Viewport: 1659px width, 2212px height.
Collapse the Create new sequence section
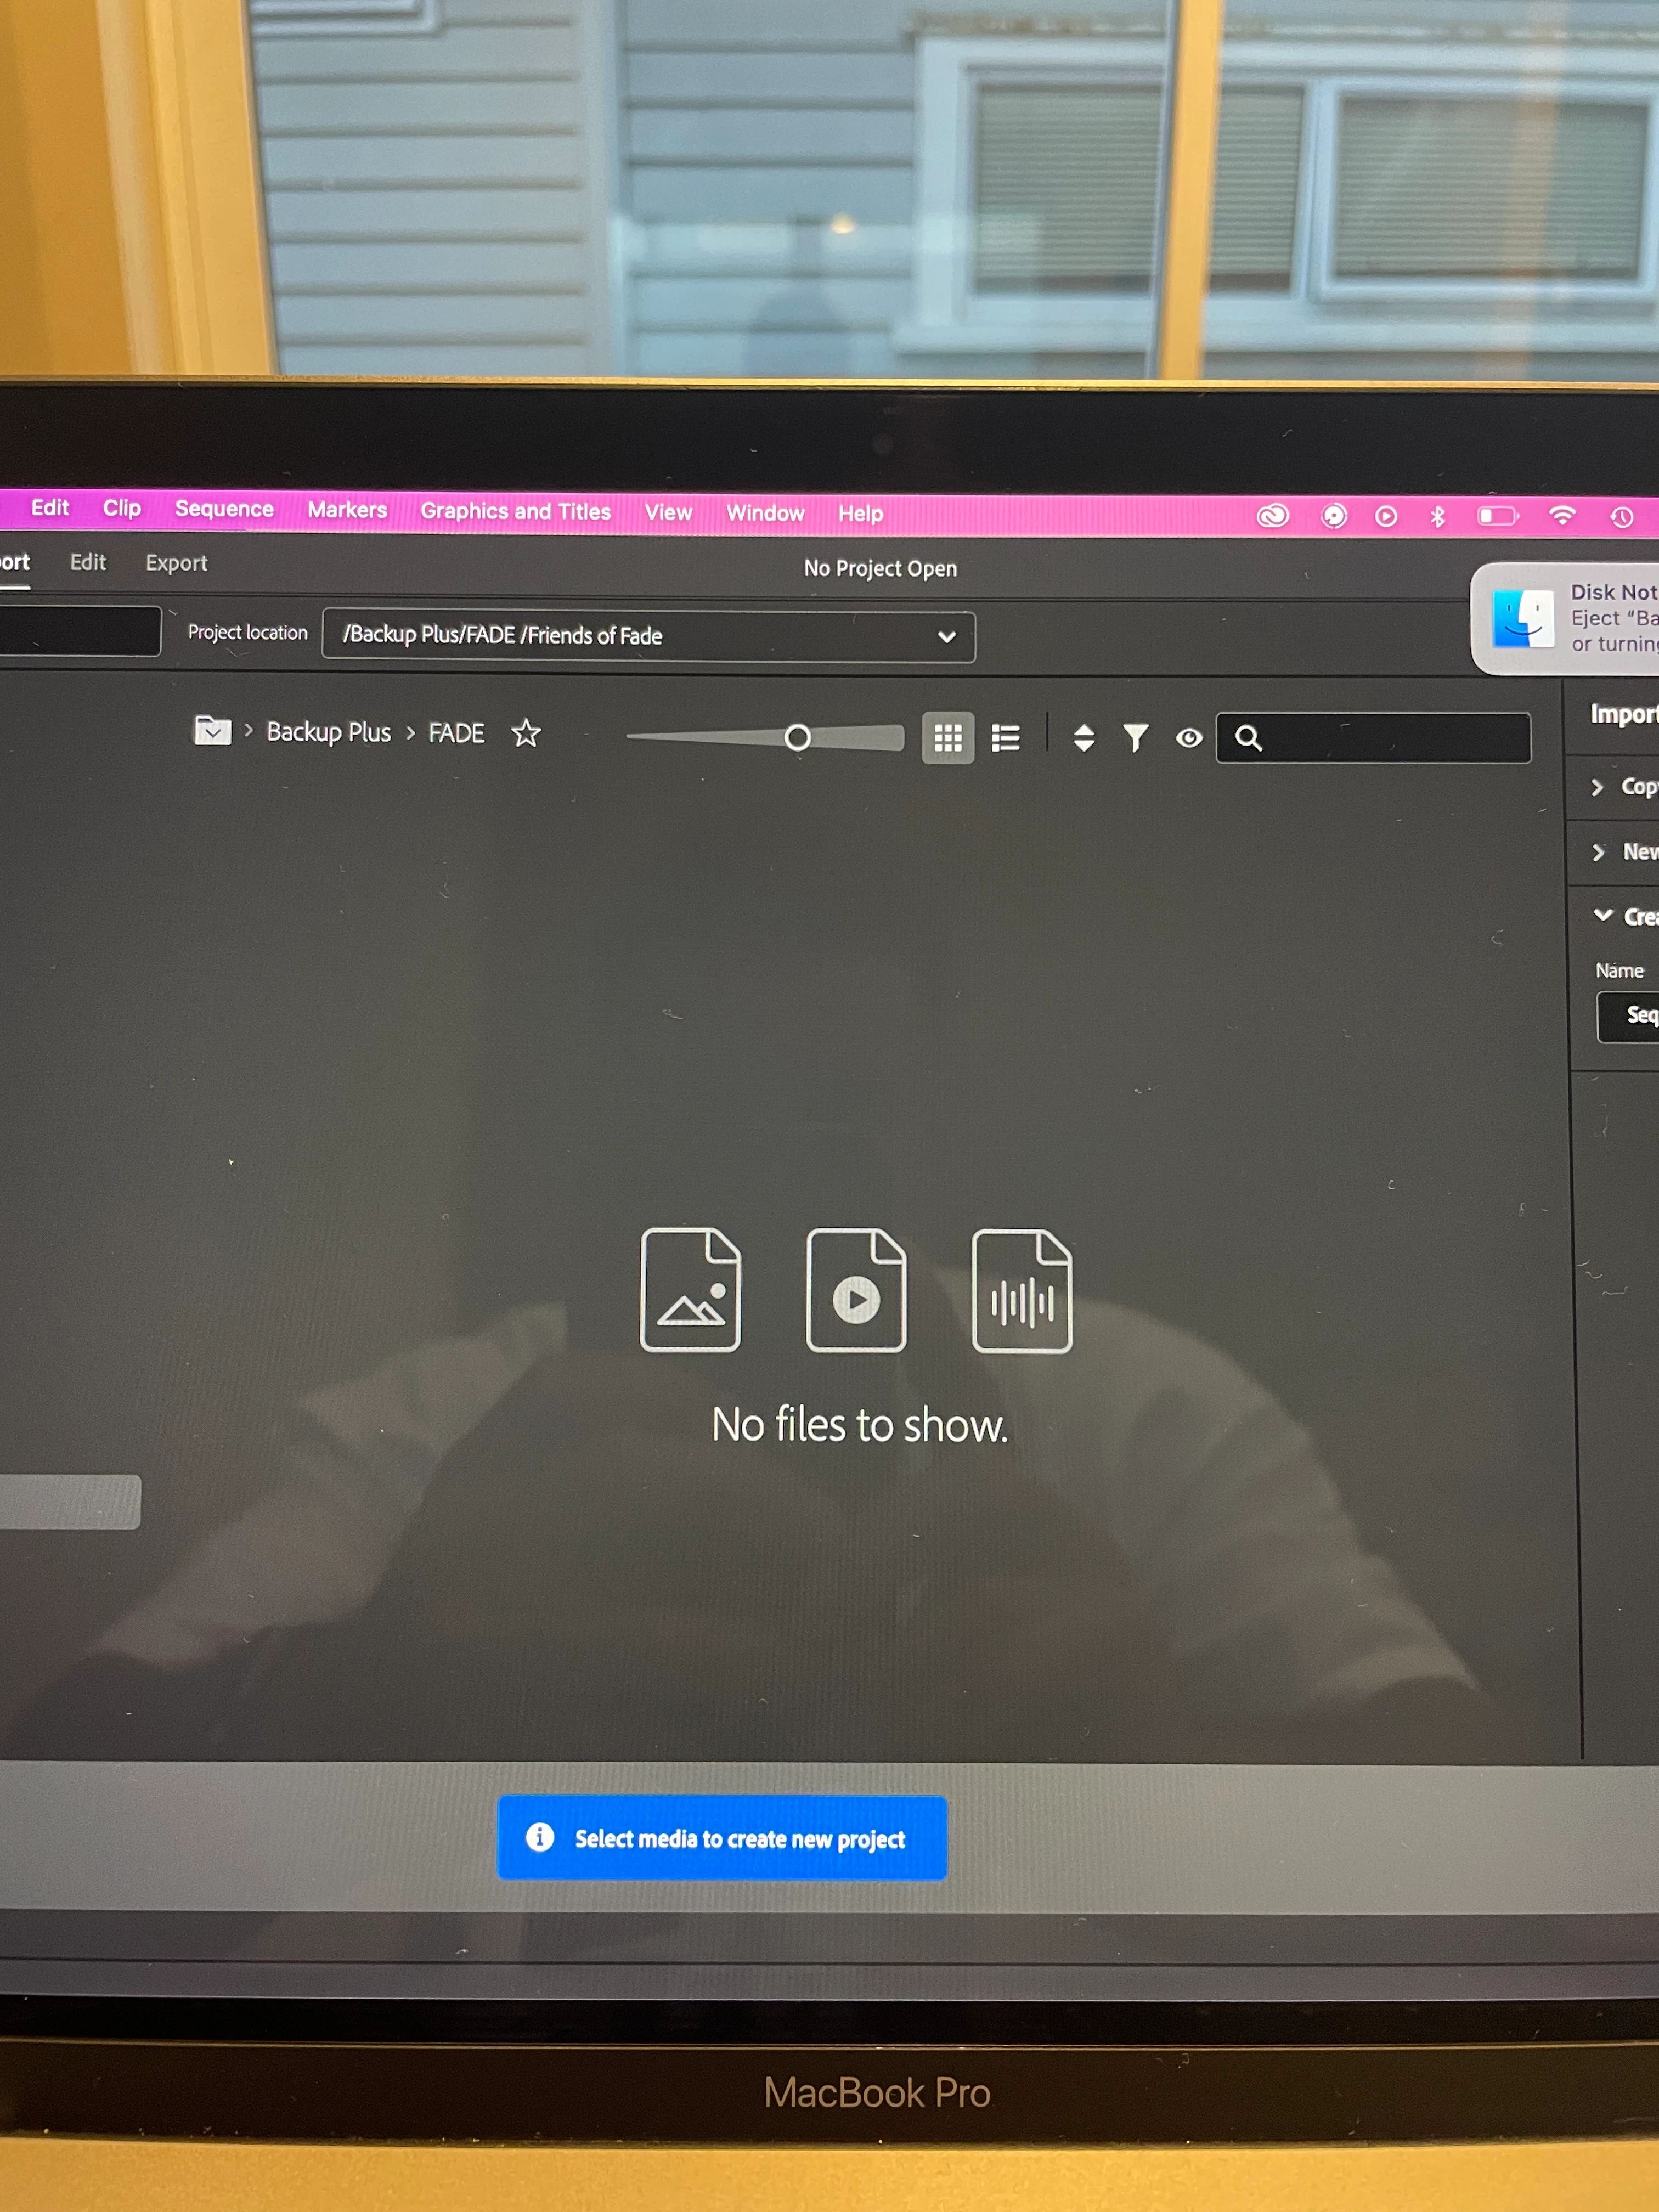click(x=1603, y=915)
